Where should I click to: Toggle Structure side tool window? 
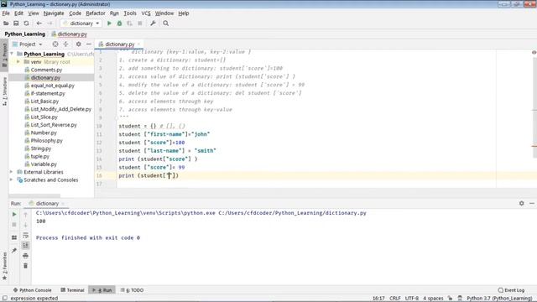pyautogui.click(x=4, y=91)
